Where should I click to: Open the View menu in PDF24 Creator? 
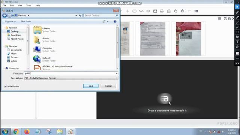[20, 5]
